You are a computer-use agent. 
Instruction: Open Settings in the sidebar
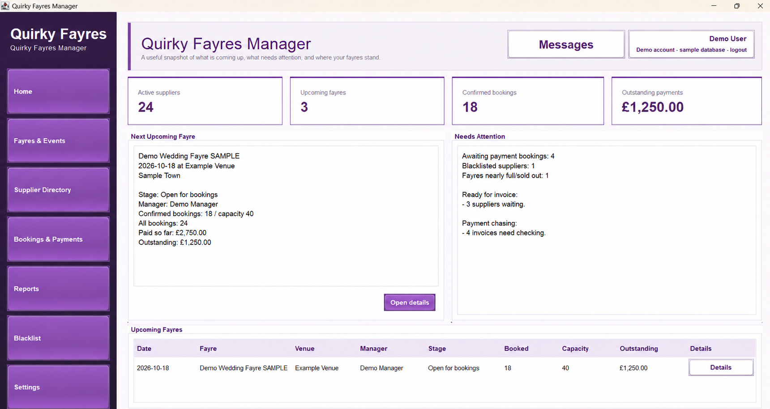click(58, 387)
